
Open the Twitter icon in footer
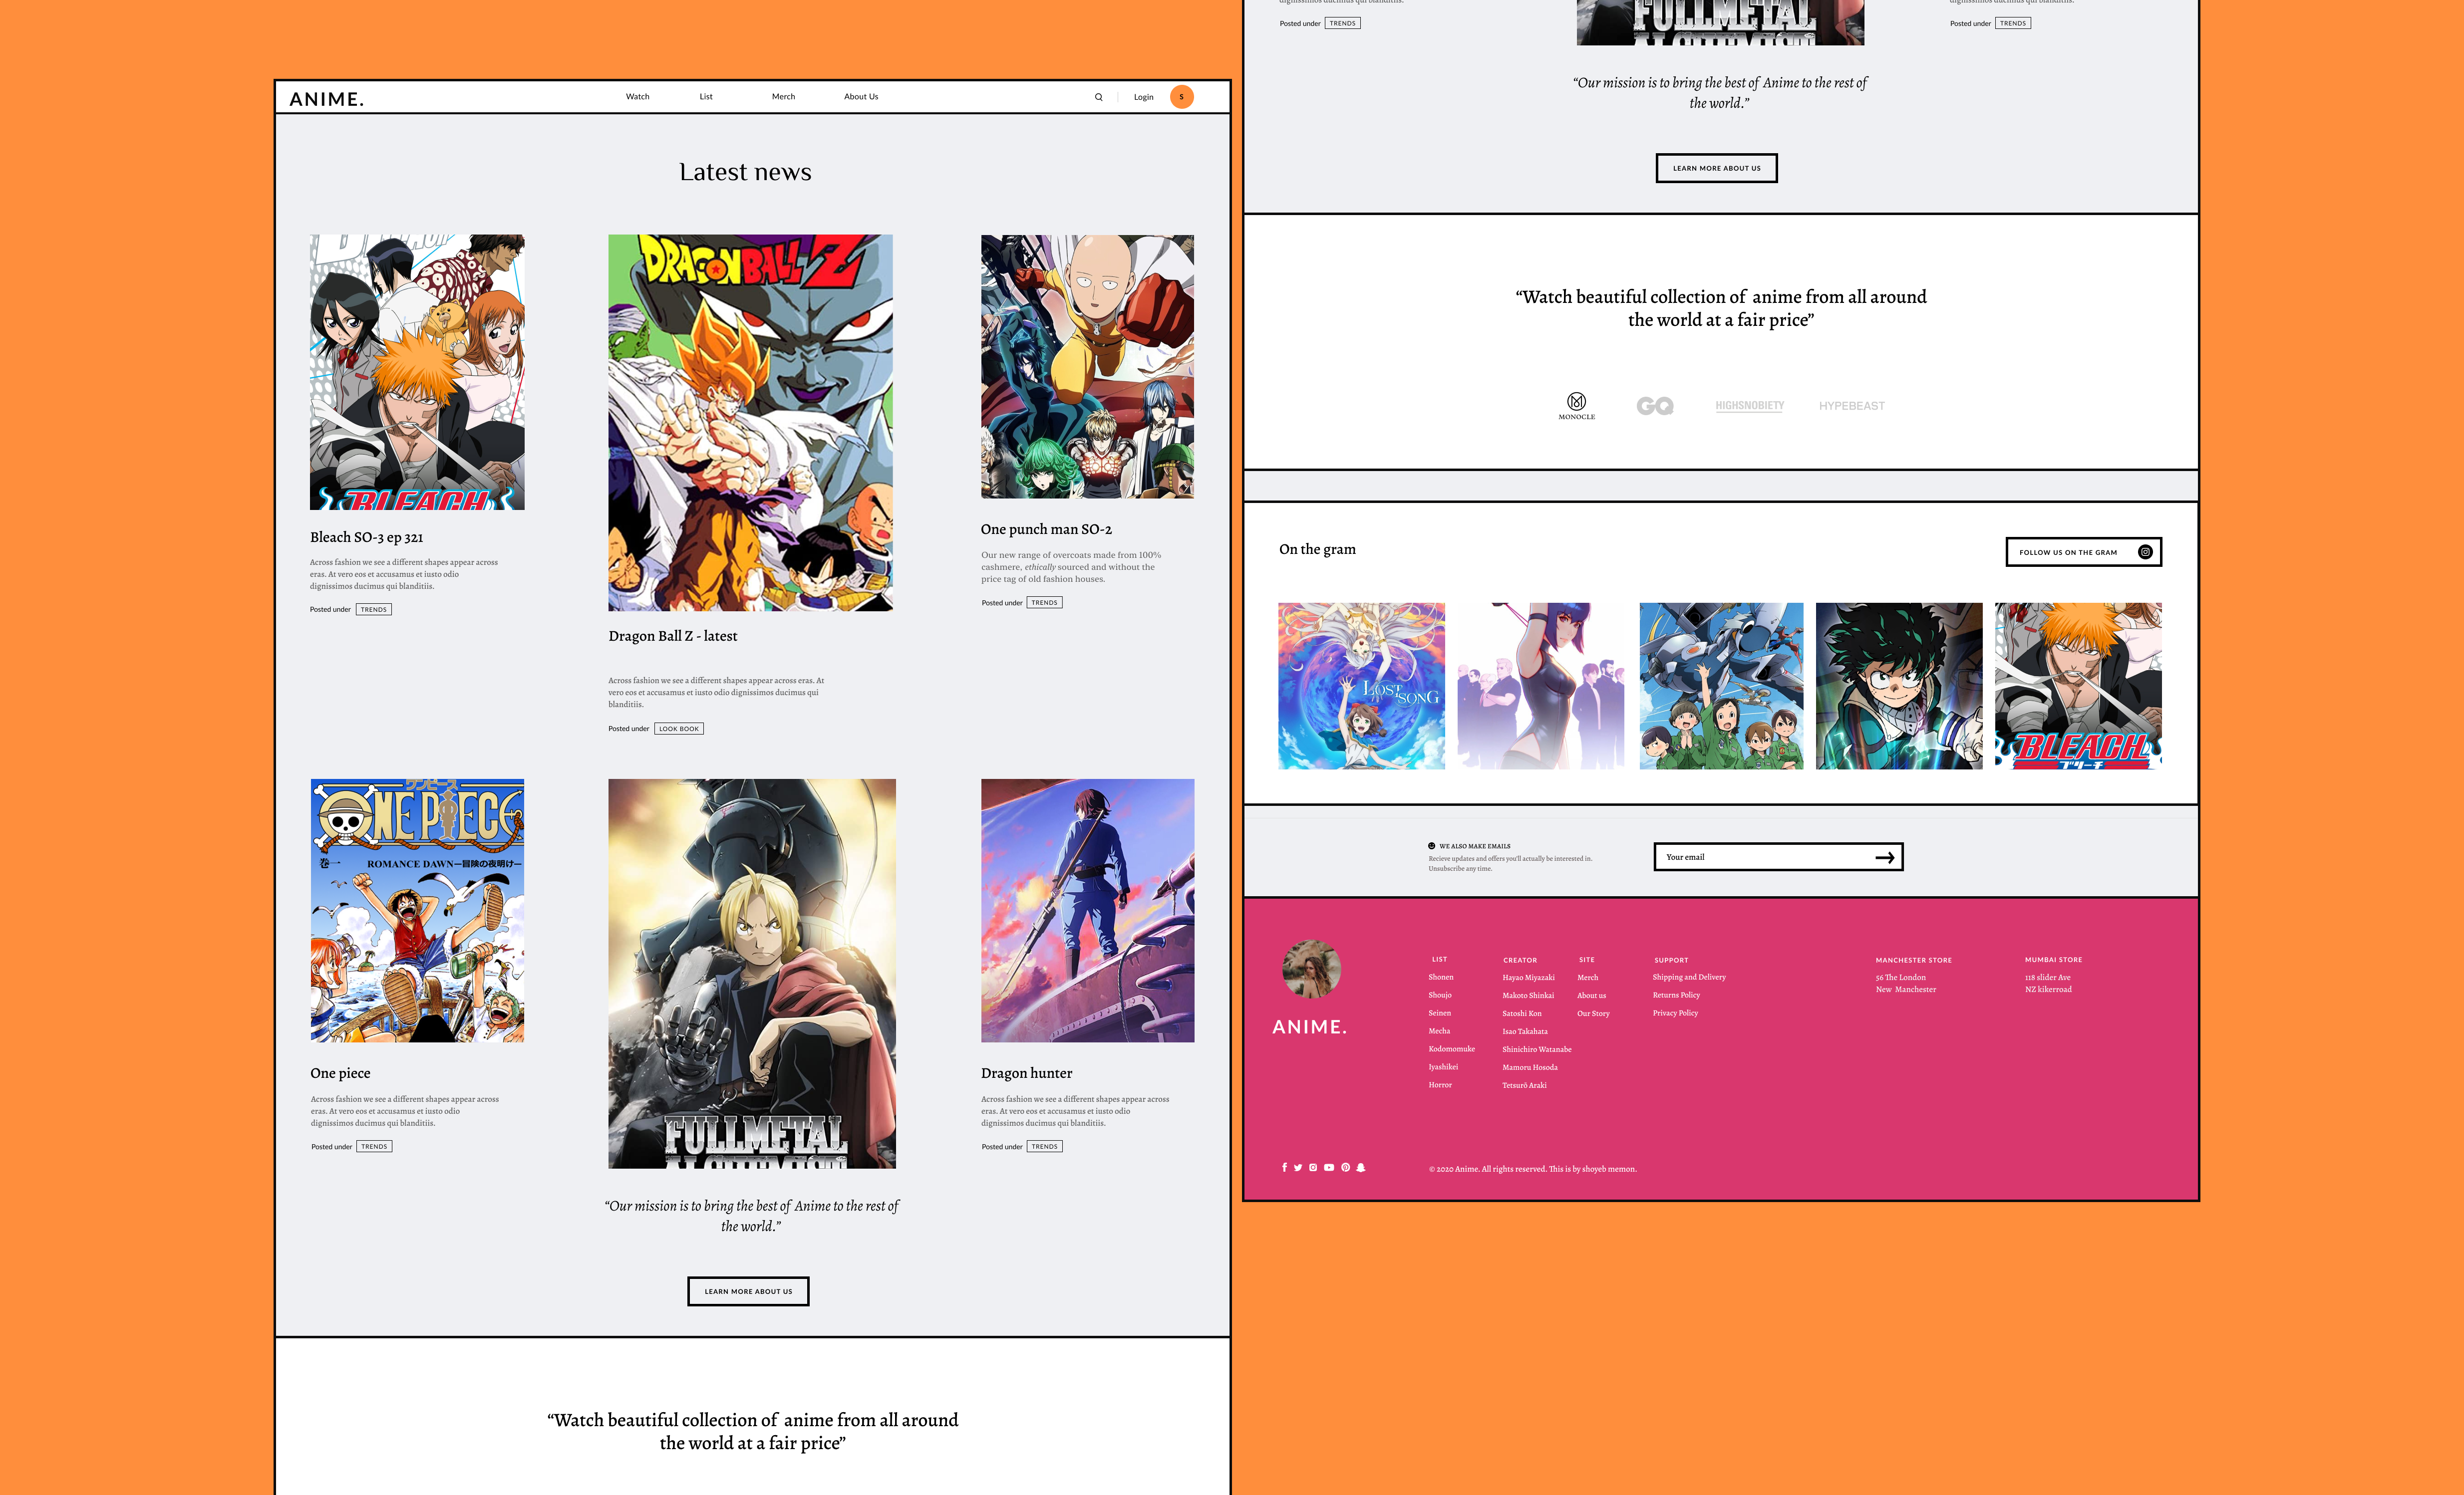pos(1298,1167)
